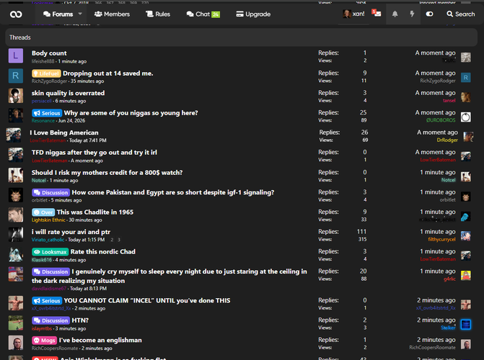Jump to page 2 of the avi rating thread
The image size is (484, 360).
(x=112, y=240)
